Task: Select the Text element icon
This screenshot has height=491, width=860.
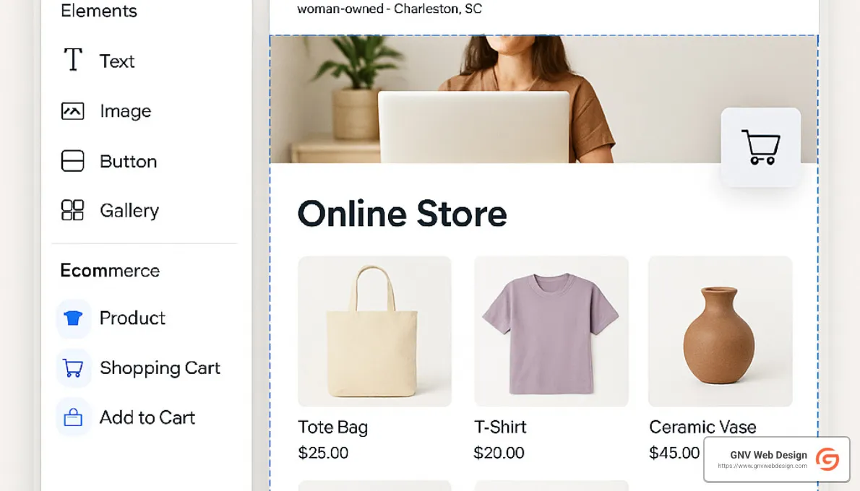Action: click(x=72, y=61)
